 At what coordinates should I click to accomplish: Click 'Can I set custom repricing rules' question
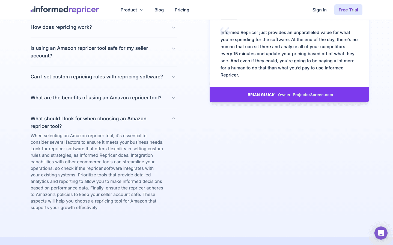(97, 77)
